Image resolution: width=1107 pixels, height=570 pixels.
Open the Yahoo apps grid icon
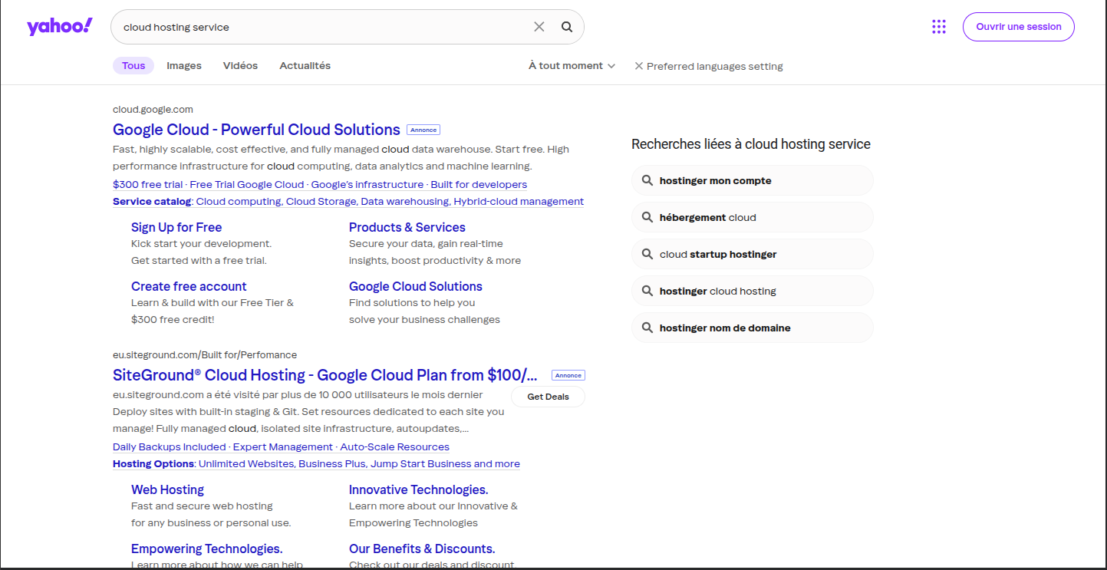(939, 27)
